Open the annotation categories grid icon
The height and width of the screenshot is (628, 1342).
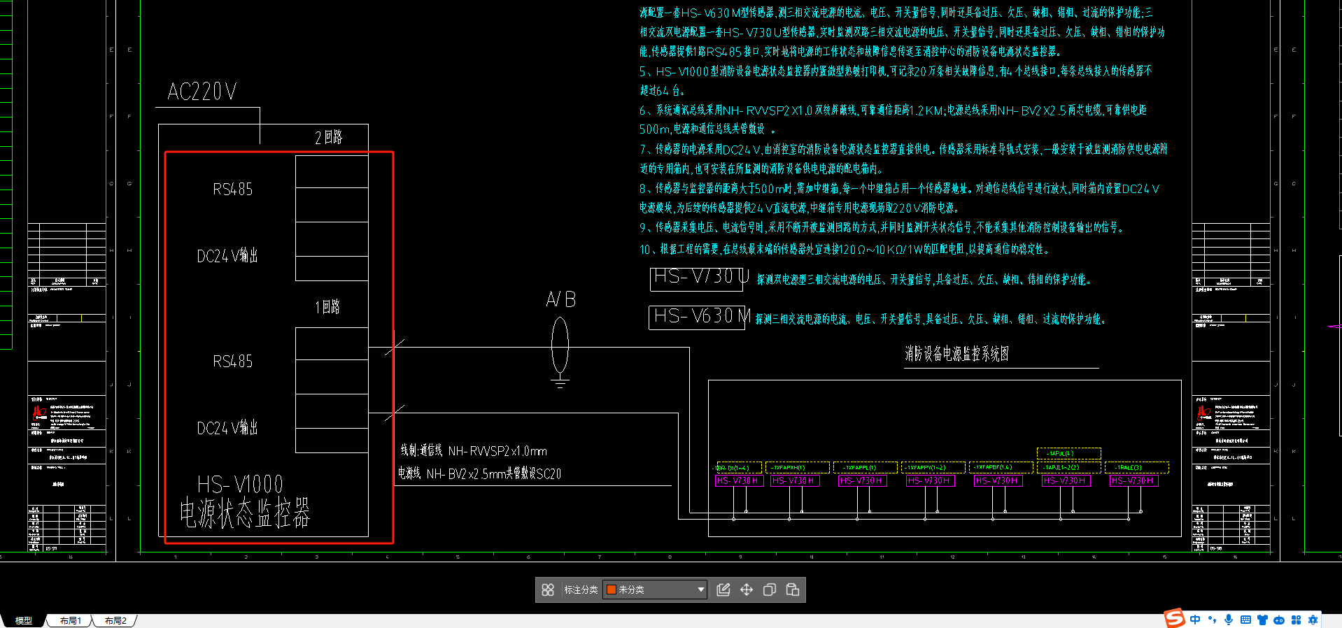548,590
